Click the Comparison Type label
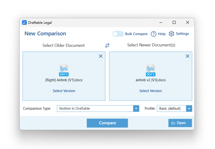Viewport: 215px width, 149px height. [37, 108]
